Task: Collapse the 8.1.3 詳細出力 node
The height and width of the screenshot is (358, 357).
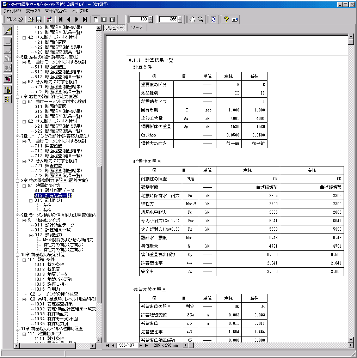Action: point(31,201)
